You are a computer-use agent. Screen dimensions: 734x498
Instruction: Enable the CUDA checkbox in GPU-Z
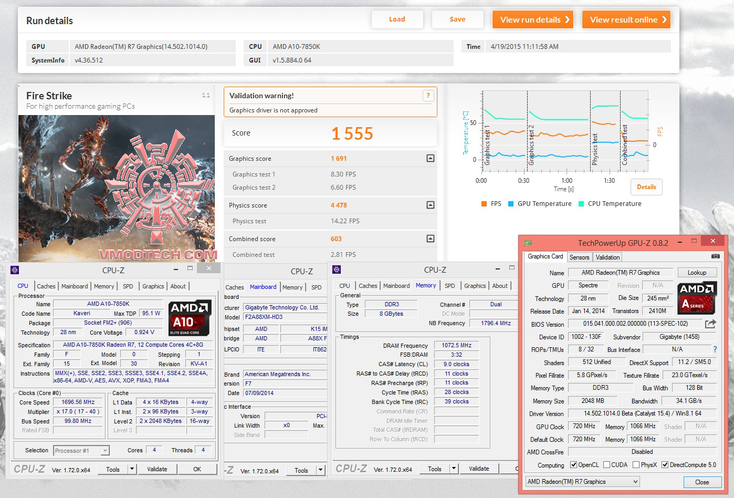607,465
